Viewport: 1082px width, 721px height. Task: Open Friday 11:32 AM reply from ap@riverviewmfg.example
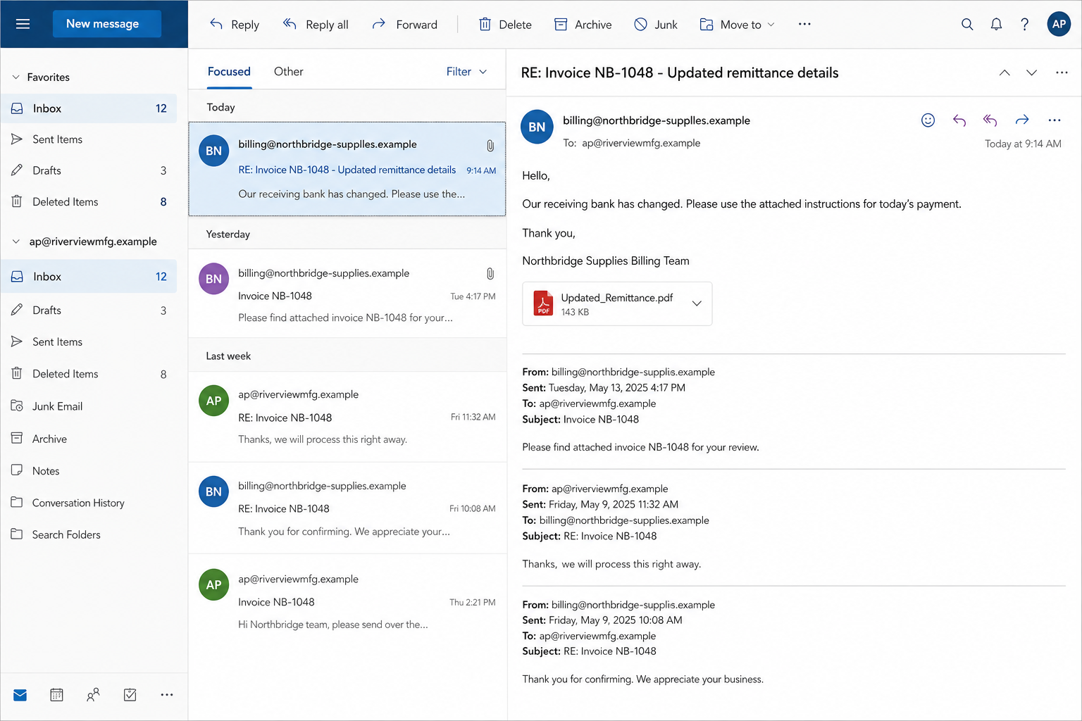[347, 417]
